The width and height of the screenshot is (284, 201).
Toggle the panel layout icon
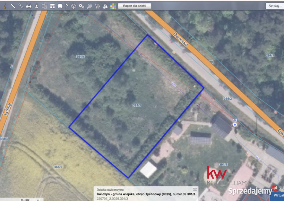click(x=52, y=5)
